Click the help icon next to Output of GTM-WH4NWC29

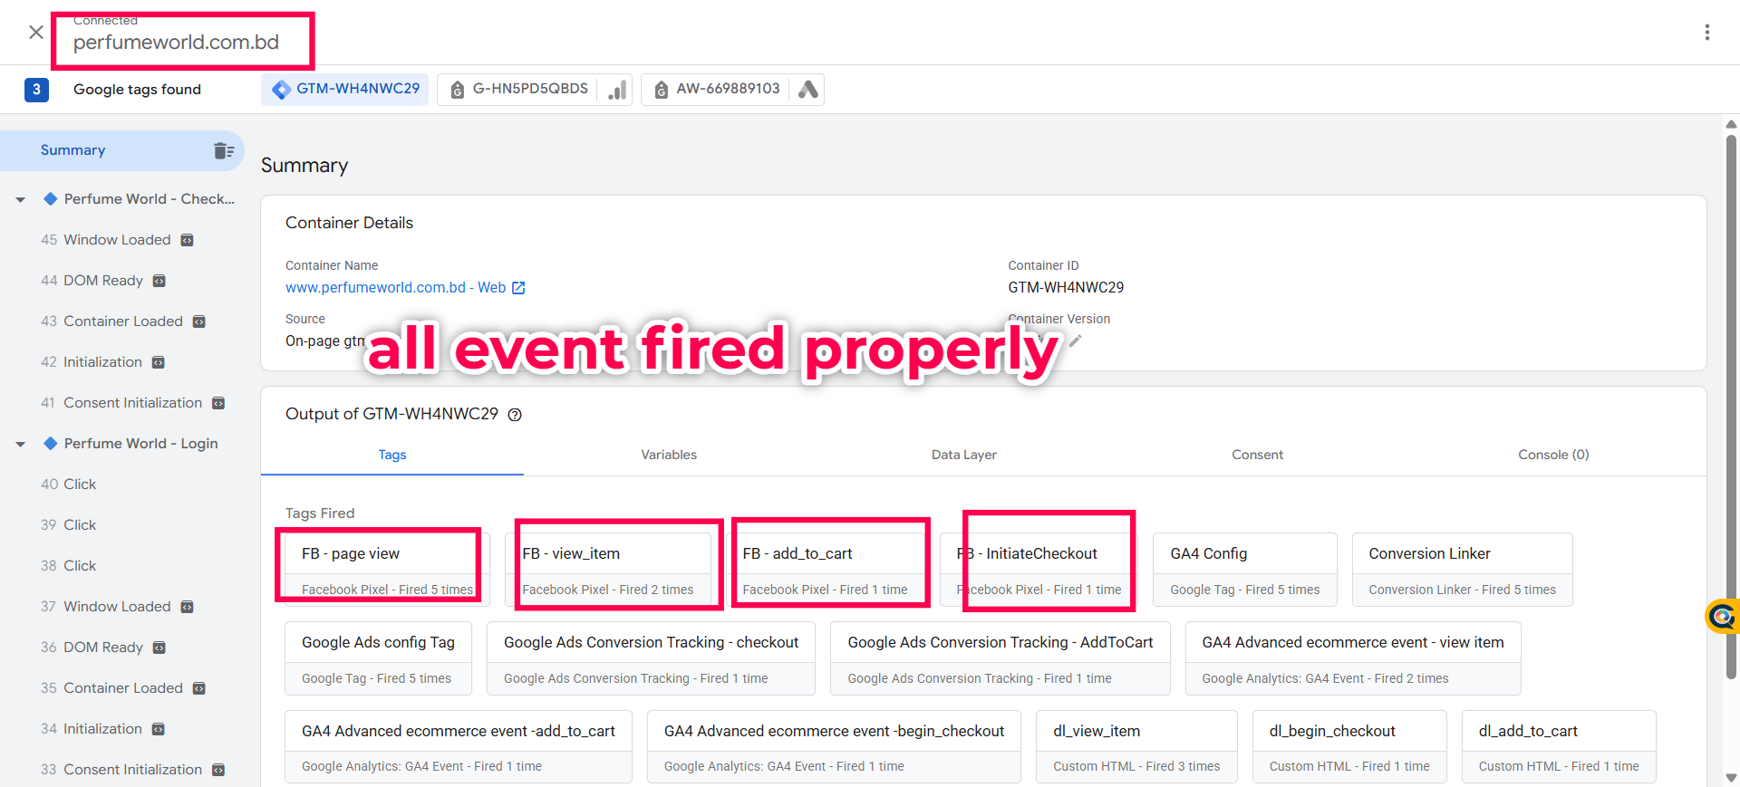(x=515, y=415)
